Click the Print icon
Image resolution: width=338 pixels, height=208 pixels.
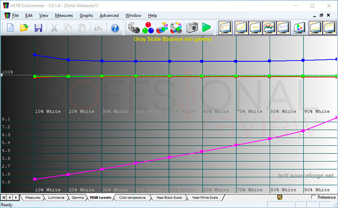(98, 28)
